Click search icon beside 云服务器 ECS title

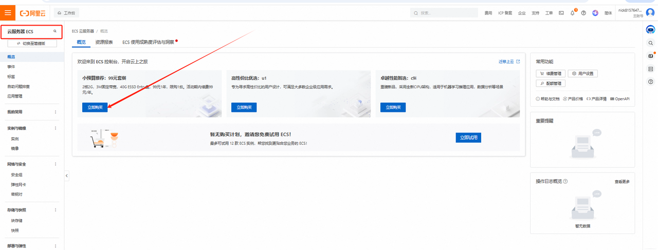55,31
